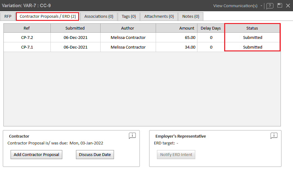Close the Variation VAR-7 dialog
This screenshot has width=293, height=184.
tap(288, 6)
